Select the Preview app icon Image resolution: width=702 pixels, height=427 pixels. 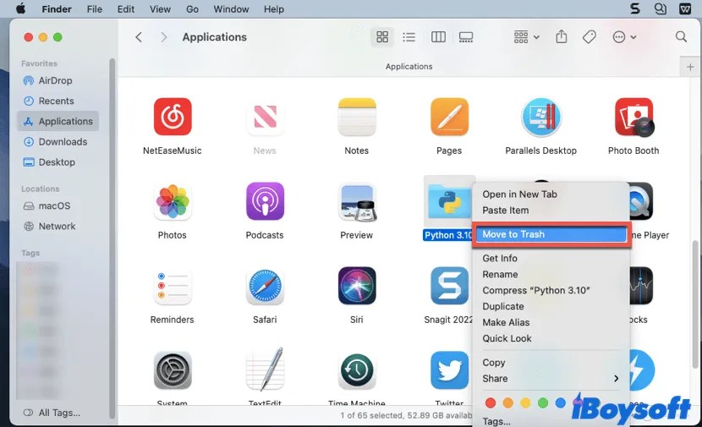click(357, 202)
